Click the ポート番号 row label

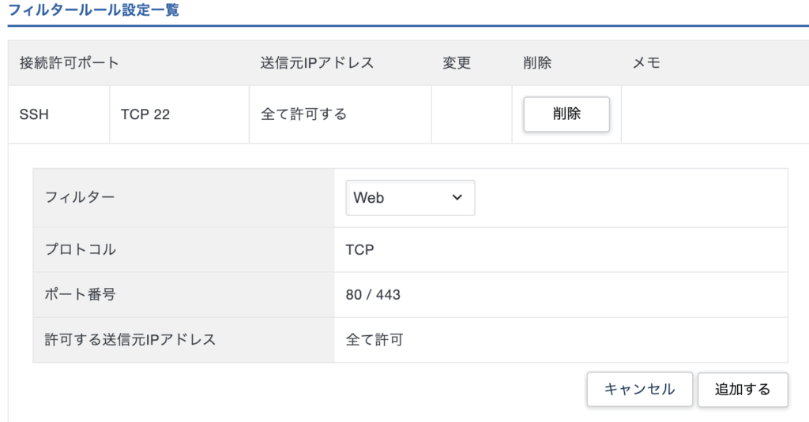(x=80, y=294)
